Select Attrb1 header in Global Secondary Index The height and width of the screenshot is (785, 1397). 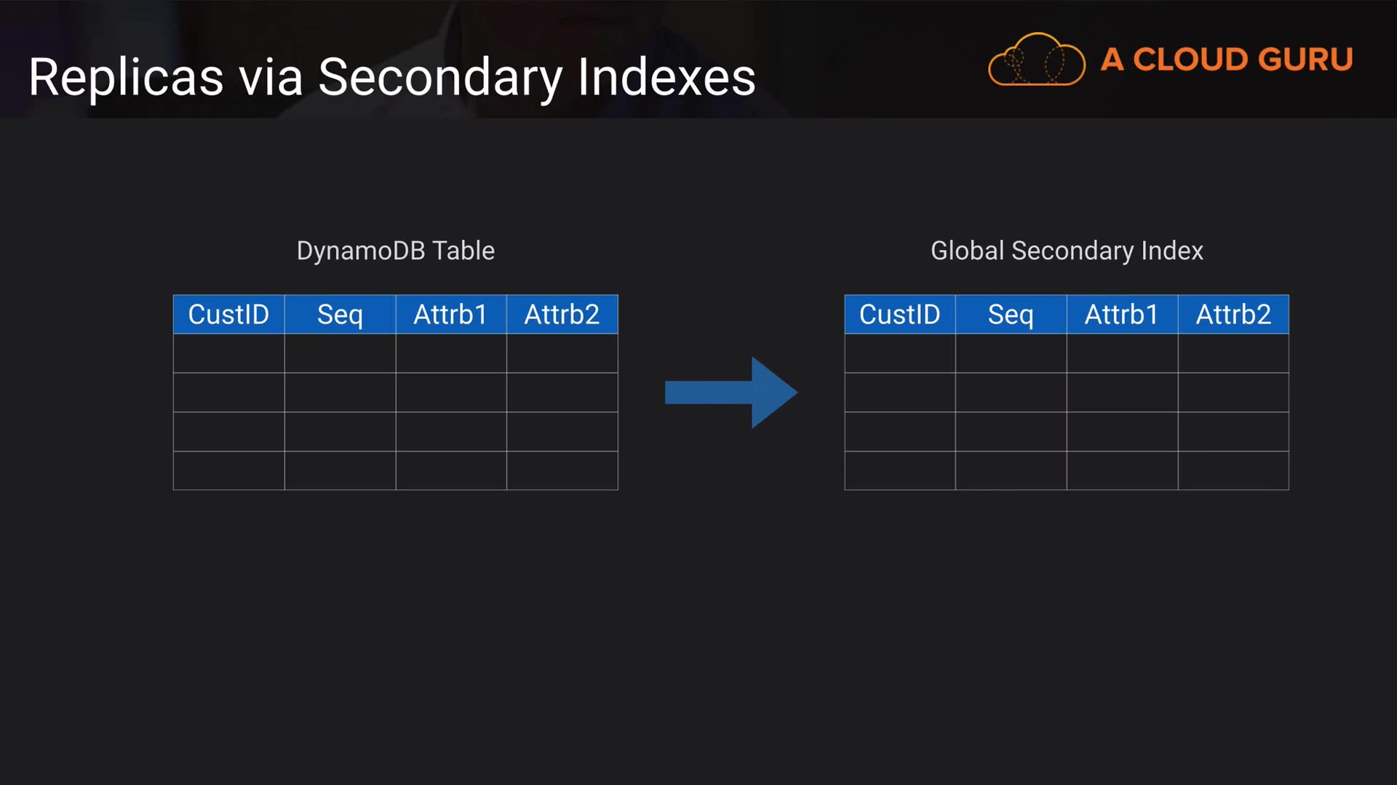pyautogui.click(x=1121, y=315)
